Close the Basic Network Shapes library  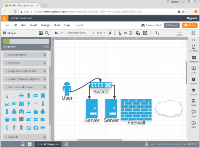coord(44,87)
